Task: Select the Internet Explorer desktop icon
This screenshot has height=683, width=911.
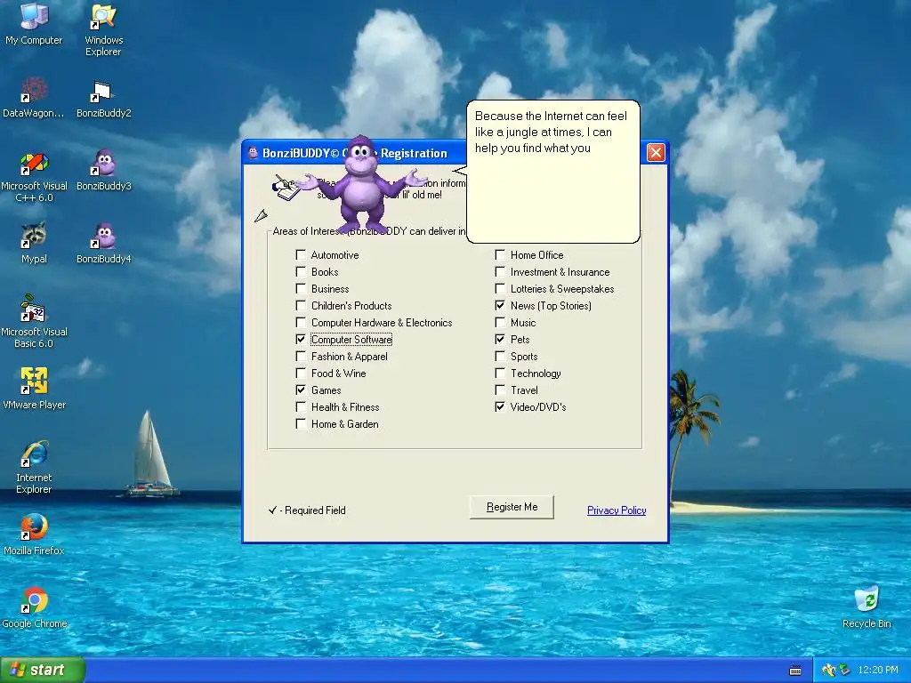Action: tap(34, 467)
